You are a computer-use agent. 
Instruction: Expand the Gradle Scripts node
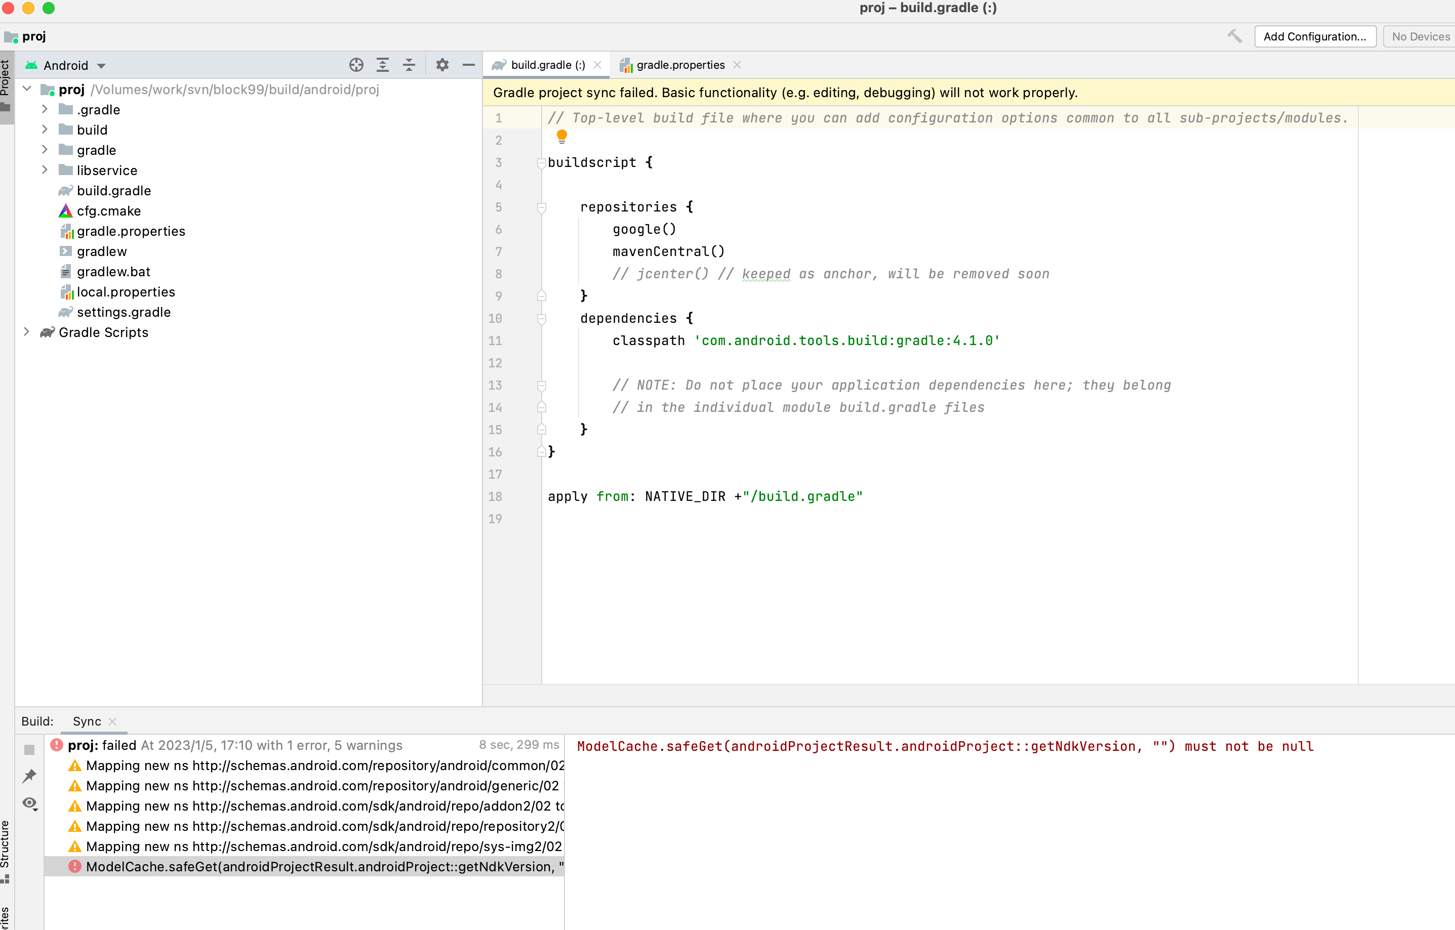(x=27, y=332)
